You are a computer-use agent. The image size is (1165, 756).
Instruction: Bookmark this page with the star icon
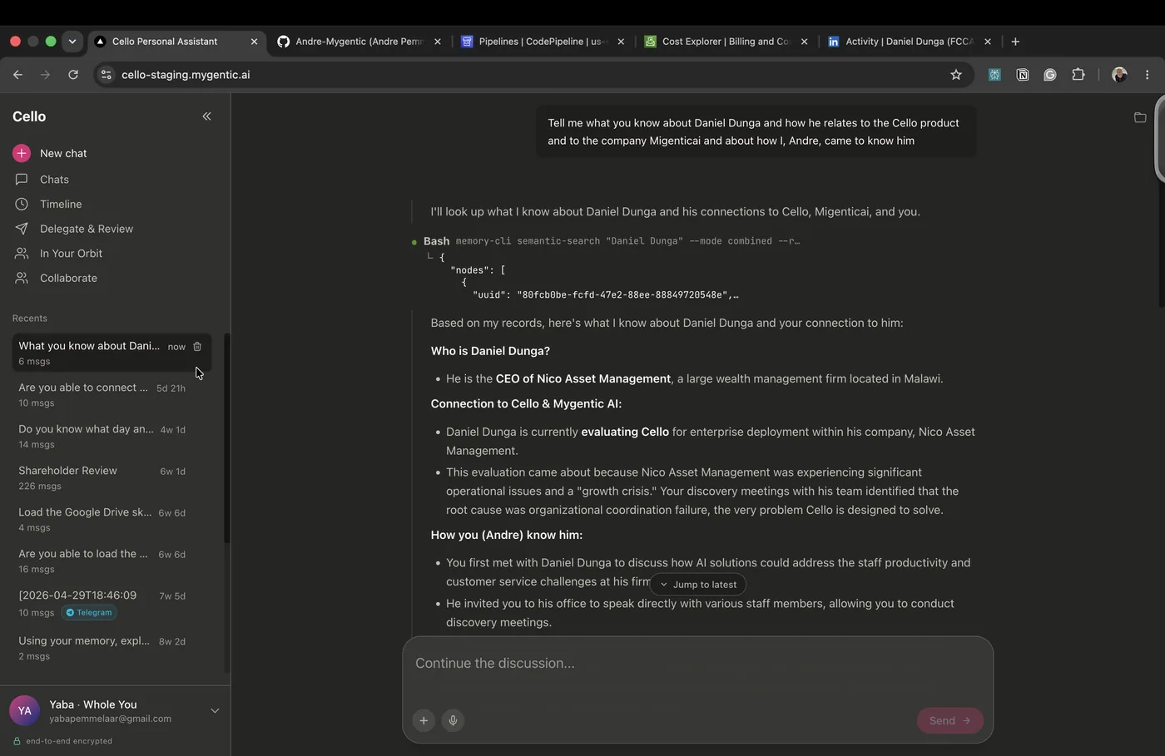pyautogui.click(x=956, y=75)
